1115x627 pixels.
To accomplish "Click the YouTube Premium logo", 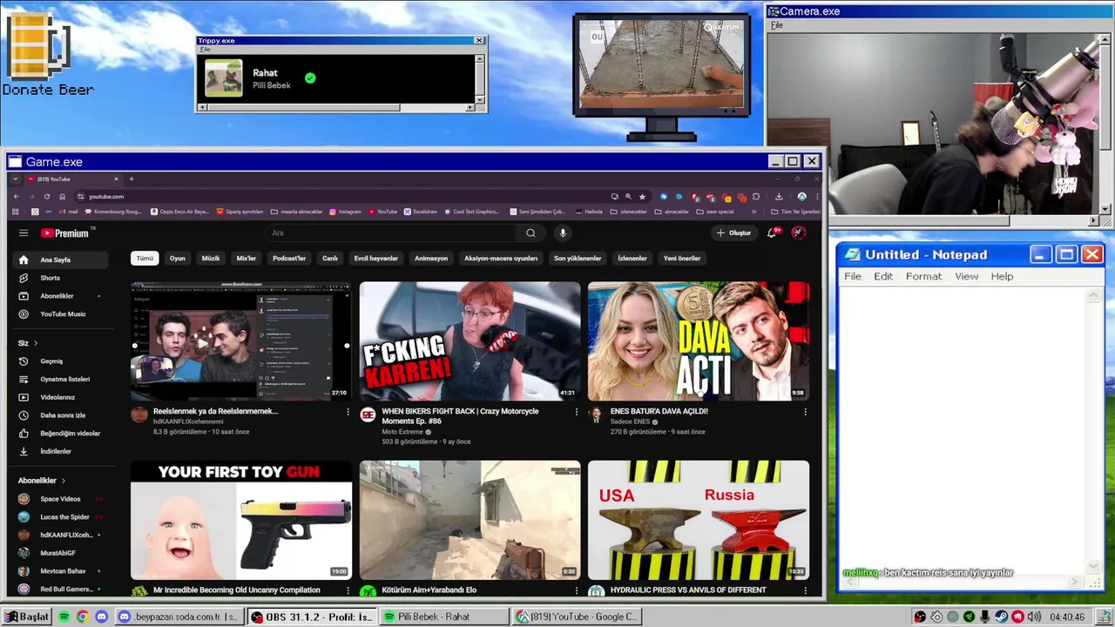I will (x=64, y=233).
